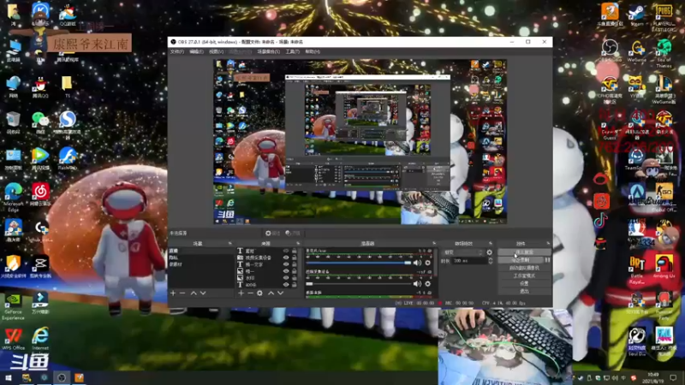Open Microsoft Edge desktop icon
685x385 pixels.
tap(13, 198)
